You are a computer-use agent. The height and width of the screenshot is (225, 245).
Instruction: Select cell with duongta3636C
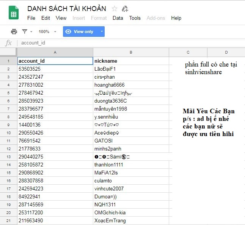click(131, 101)
